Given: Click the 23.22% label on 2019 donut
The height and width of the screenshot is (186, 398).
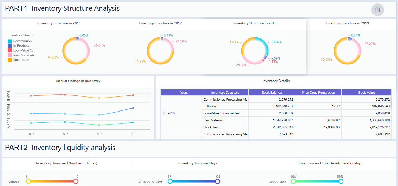Looking at the screenshot, I should pyautogui.click(x=370, y=44).
